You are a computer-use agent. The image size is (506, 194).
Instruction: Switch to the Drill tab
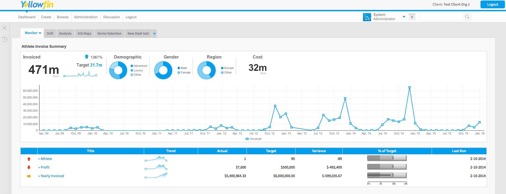coord(50,34)
